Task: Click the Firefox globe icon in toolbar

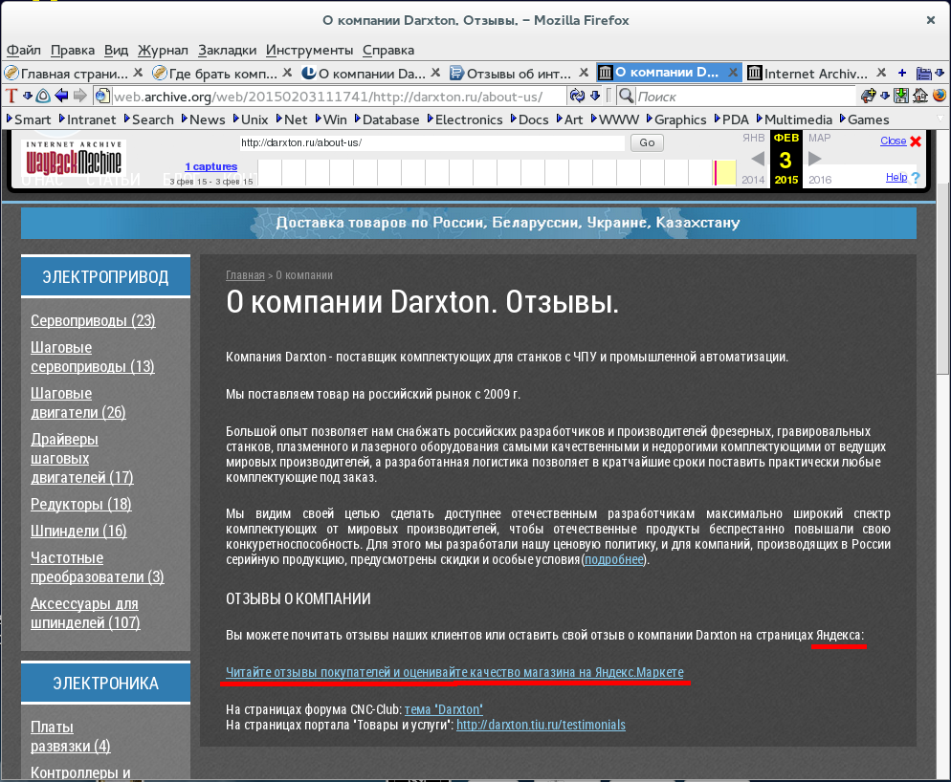Action: pos(939,96)
